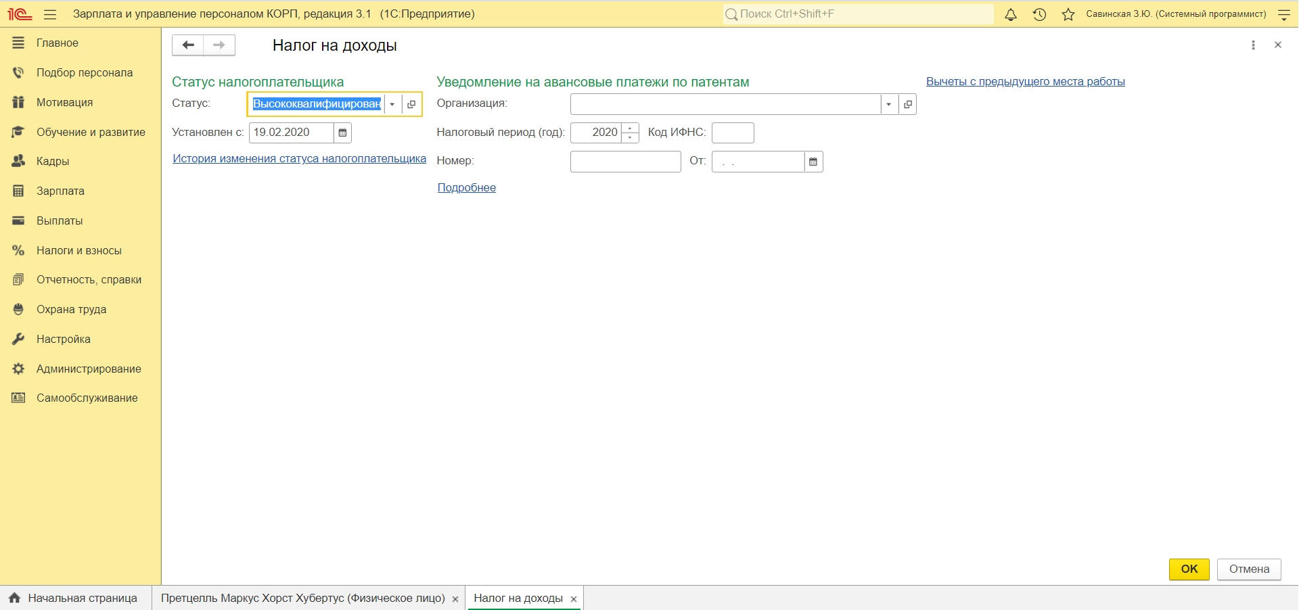Open calendar for the От date
This screenshot has height=610, width=1299.
(x=814, y=162)
